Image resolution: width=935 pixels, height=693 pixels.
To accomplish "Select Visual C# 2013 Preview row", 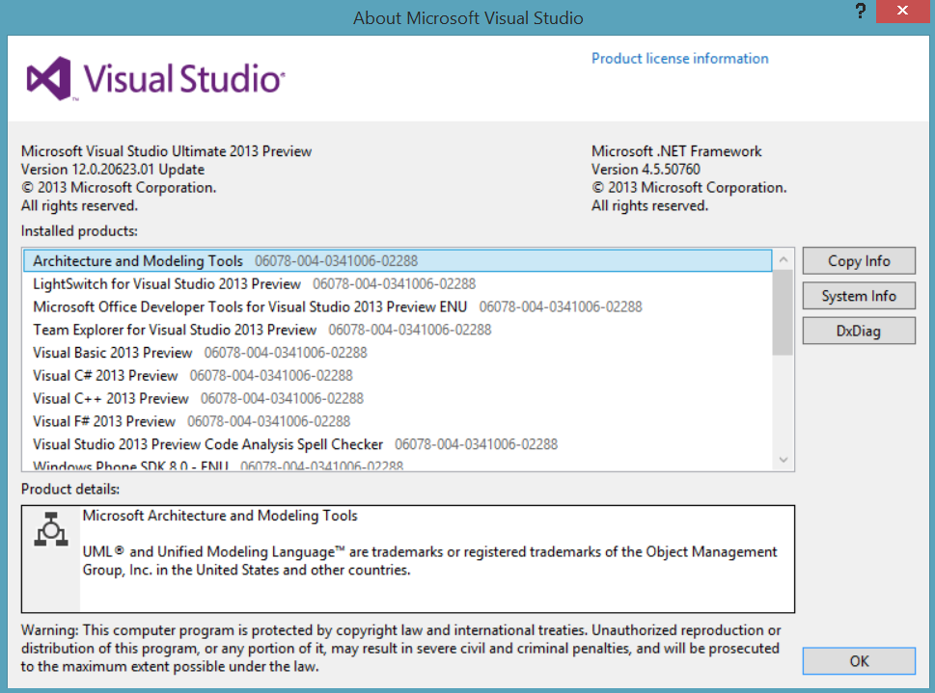I will pyautogui.click(x=398, y=375).
